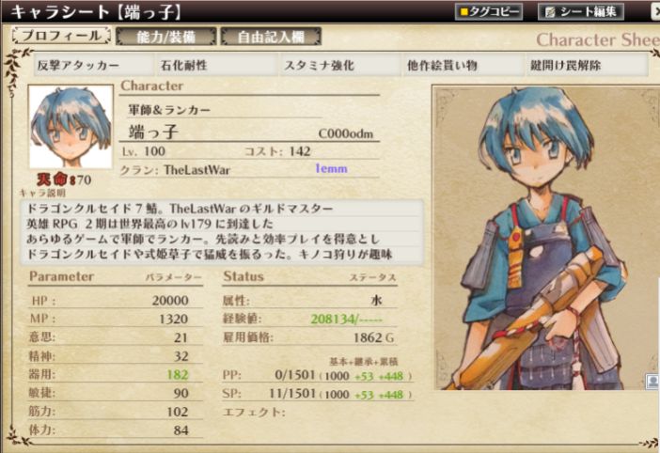This screenshot has width=660, height=453.
Task: Click the character face portrait thumbnail
Action: 71,127
